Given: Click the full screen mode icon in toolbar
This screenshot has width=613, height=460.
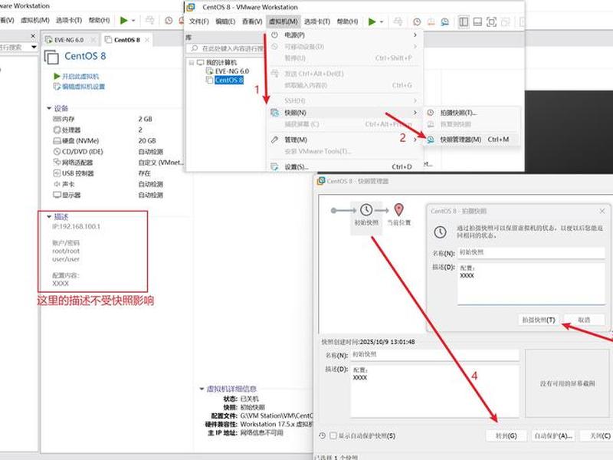Looking at the screenshot, I should coord(491,22).
